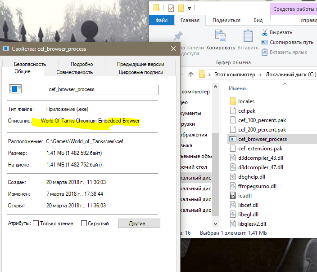Click the Копировать label in ribbon
The height and width of the screenshot is (272, 317).
[x=221, y=48]
